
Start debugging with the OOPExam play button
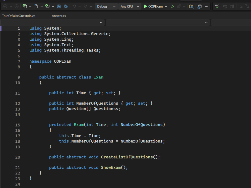(153, 7)
